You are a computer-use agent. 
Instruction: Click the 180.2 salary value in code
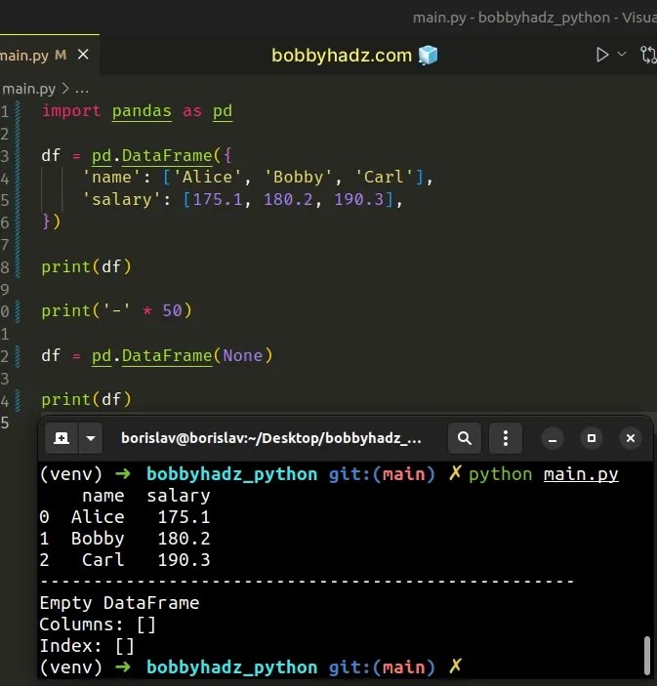coord(288,200)
